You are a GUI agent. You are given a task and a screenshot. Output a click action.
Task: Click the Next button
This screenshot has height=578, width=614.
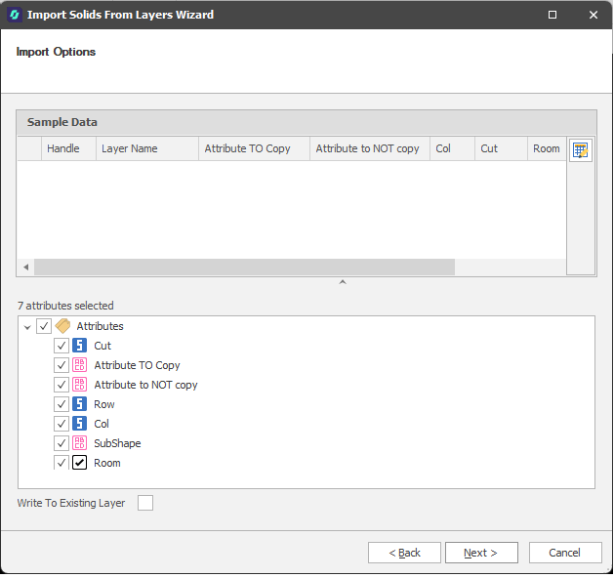[x=481, y=553]
